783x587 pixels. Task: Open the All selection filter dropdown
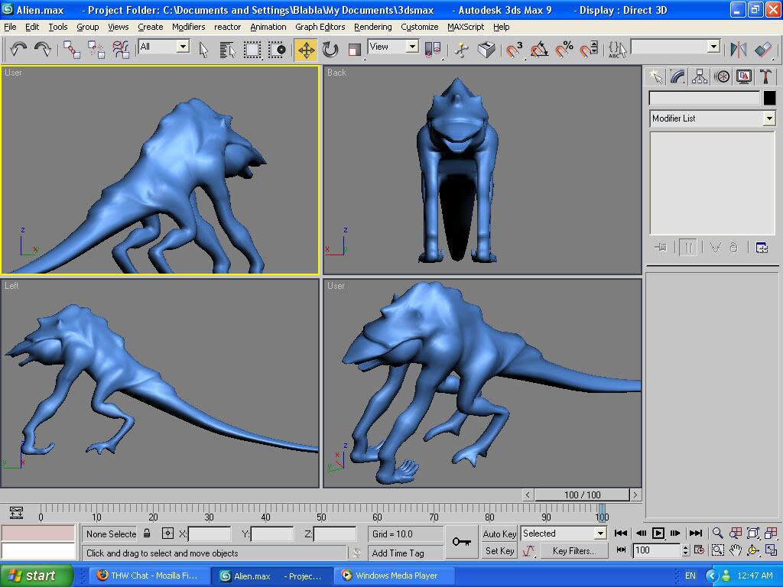[164, 47]
